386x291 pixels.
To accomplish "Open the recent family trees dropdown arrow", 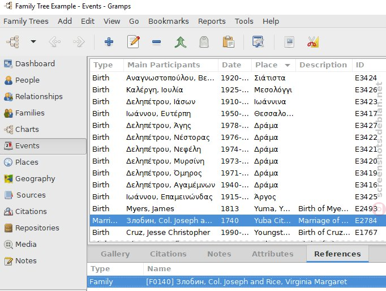I will tap(33, 41).
